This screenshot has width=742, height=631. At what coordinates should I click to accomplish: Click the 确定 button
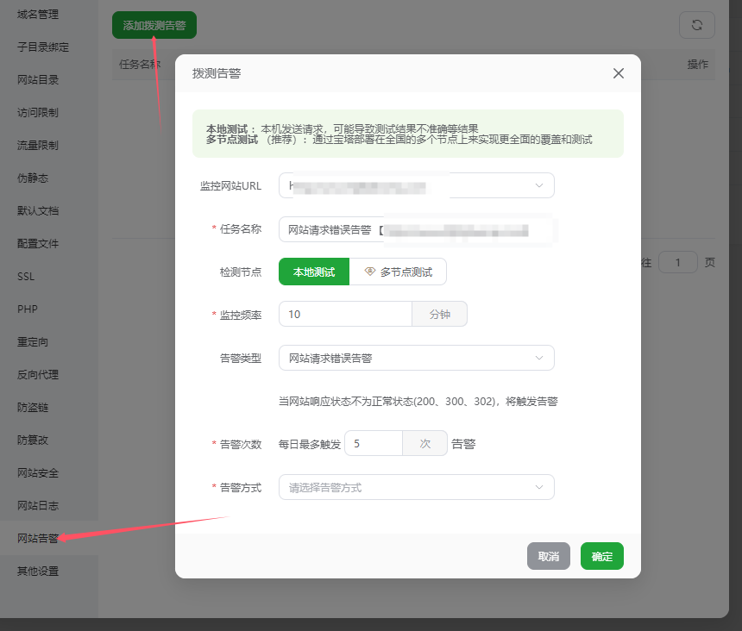pyautogui.click(x=602, y=556)
